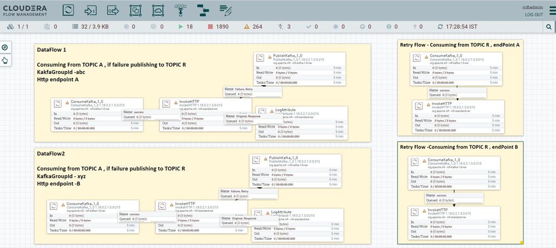Viewport: 556px width, 248px height.
Task: Select PublishKafka_1_0 processor in DataFlow 1
Action: pos(299,69)
